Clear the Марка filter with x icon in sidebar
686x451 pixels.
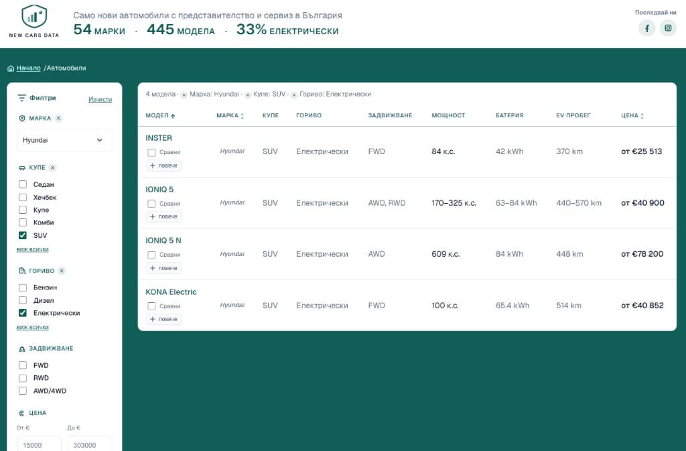59,118
